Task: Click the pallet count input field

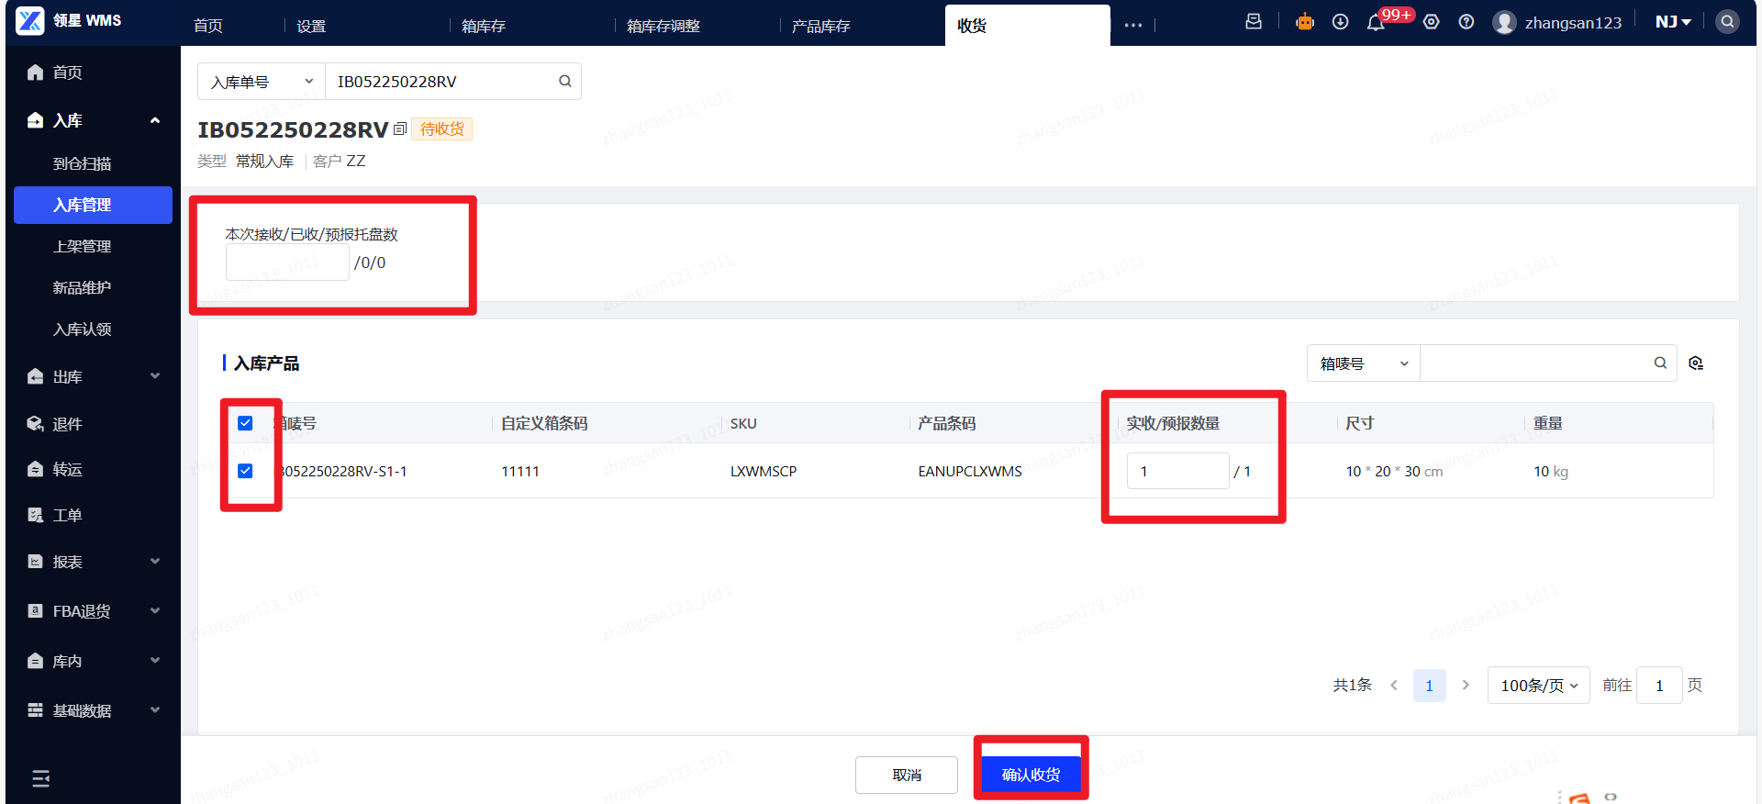Action: pos(287,262)
